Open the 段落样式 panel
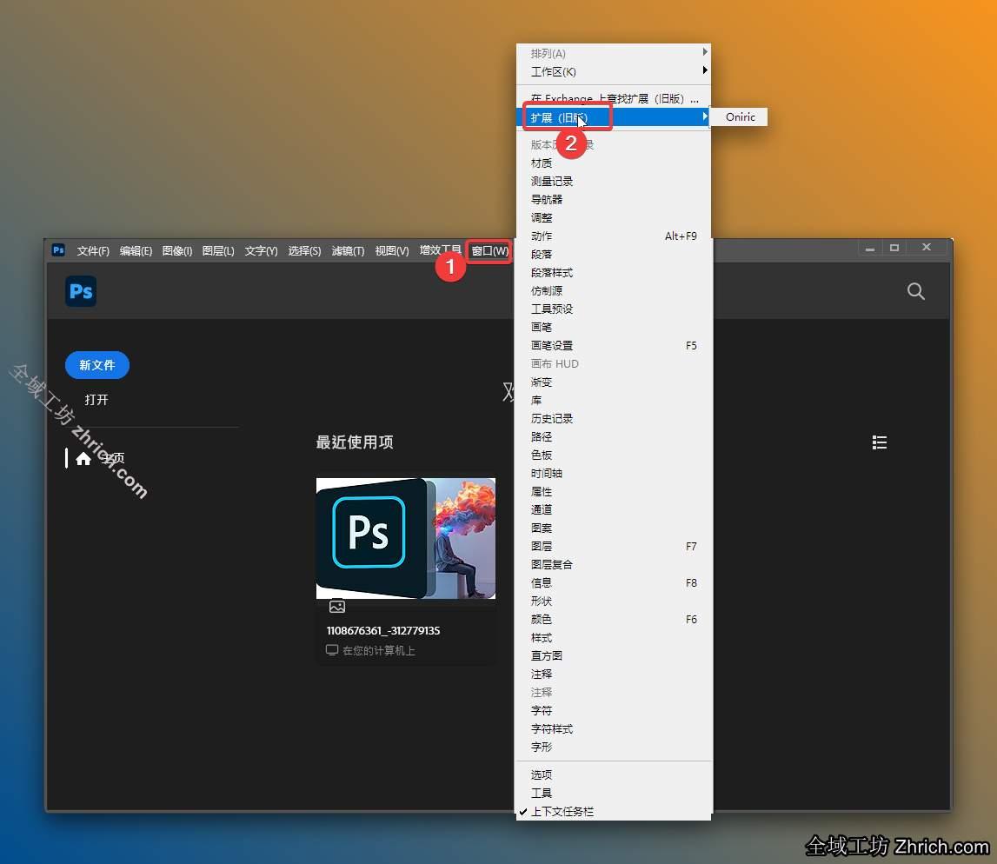This screenshot has width=997, height=864. 614,273
